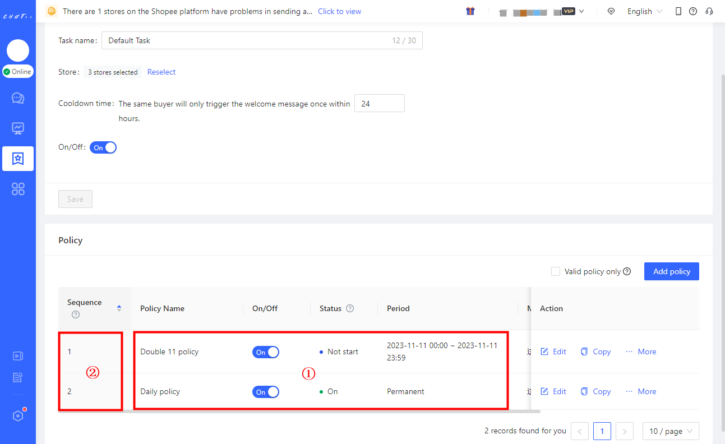Go to the previous page arrow
This screenshot has height=444, width=725.
pyautogui.click(x=580, y=431)
